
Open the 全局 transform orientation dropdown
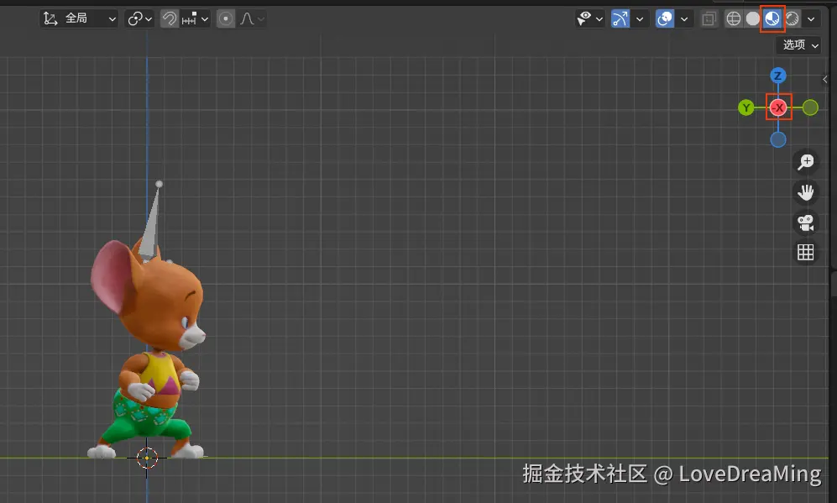78,18
